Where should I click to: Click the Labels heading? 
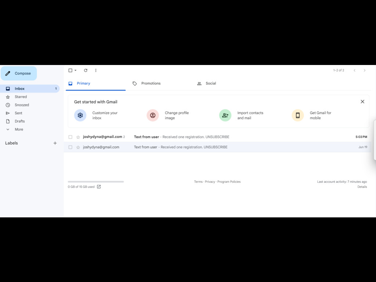[11, 143]
